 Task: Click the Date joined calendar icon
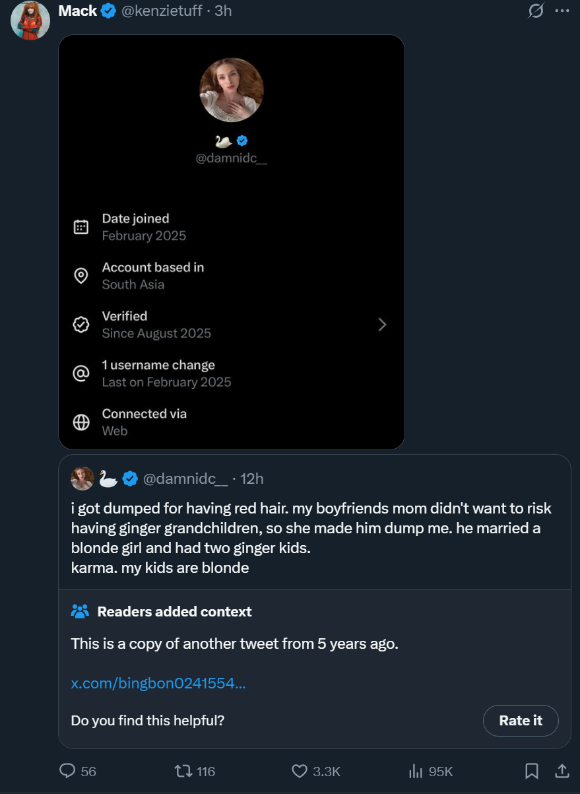(81, 227)
